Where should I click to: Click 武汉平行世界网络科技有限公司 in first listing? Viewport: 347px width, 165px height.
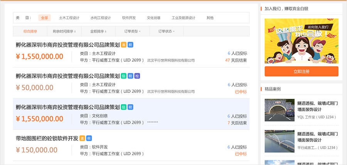[x=171, y=60]
